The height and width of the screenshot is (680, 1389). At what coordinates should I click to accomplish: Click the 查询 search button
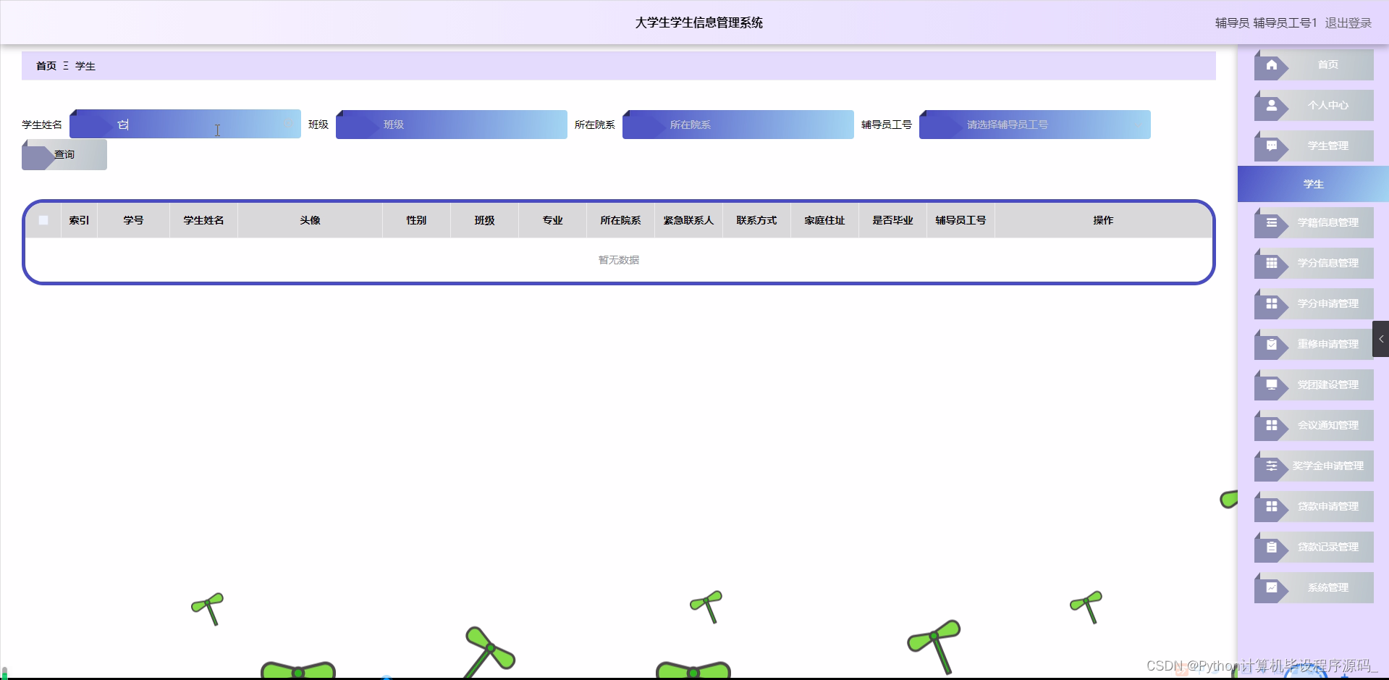tap(64, 154)
